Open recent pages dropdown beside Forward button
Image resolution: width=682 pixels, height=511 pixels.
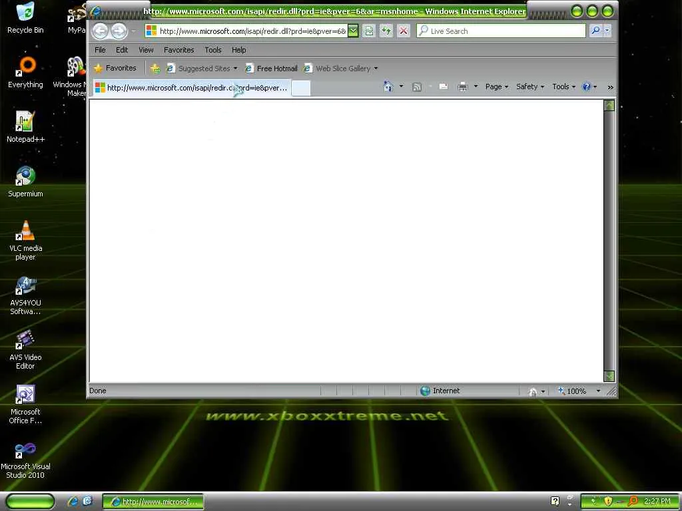[133, 31]
